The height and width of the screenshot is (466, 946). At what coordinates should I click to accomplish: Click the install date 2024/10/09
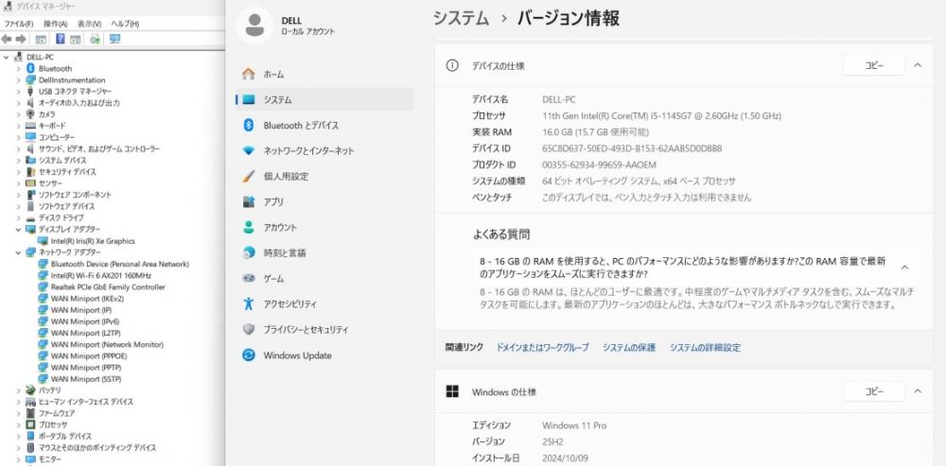(x=565, y=458)
